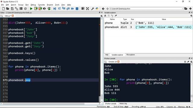Image resolution: width=193 pixels, height=108 pixels.
Task: Import data icon in Variable explorer
Action: tap(105, 16)
